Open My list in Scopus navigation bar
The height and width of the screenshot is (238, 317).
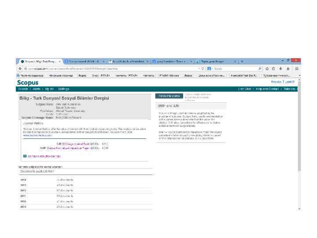(49, 89)
